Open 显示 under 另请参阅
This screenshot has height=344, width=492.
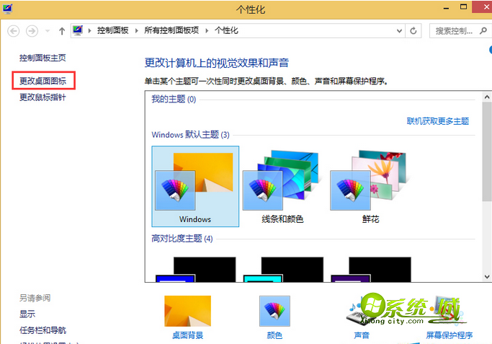(27, 314)
